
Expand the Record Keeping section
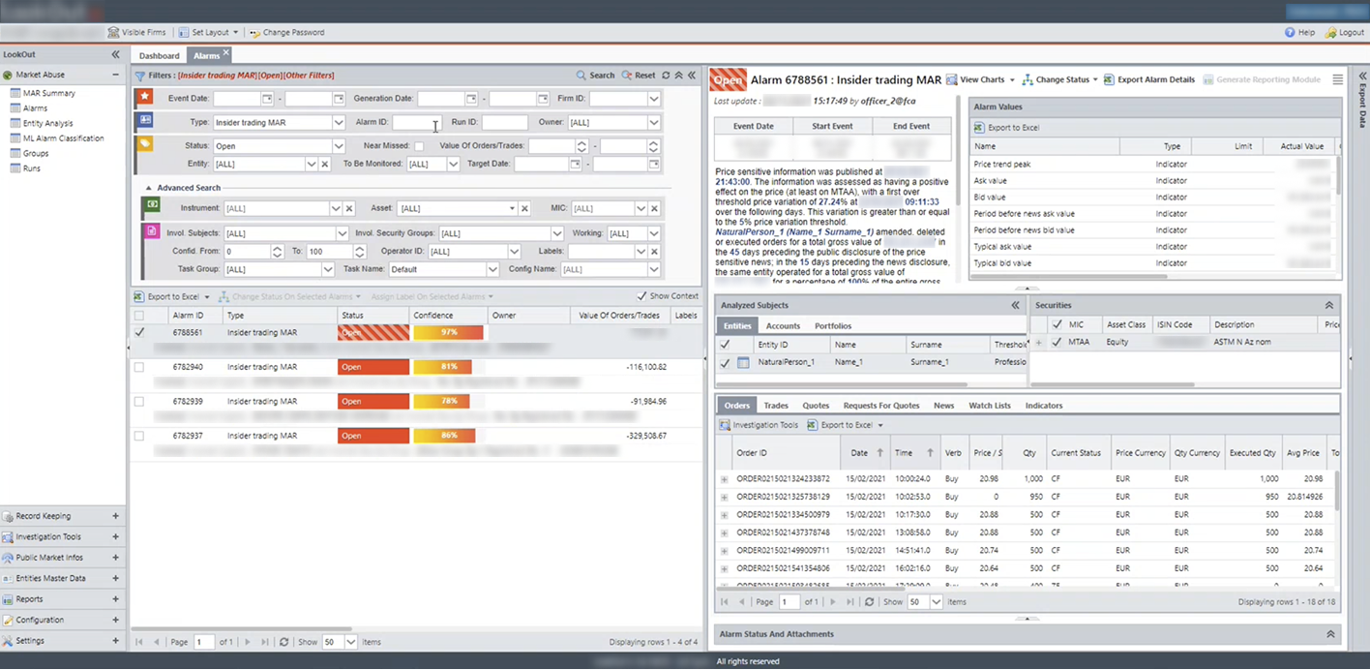(x=115, y=516)
